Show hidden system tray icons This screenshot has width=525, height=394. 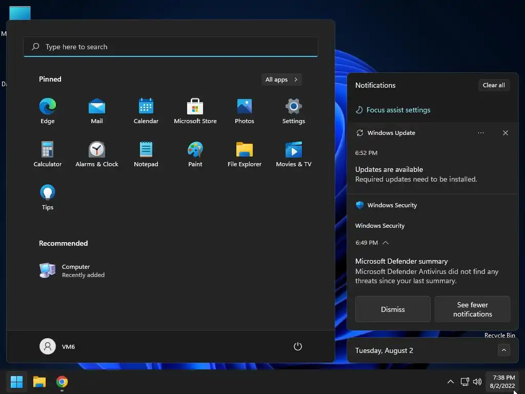[451, 382]
